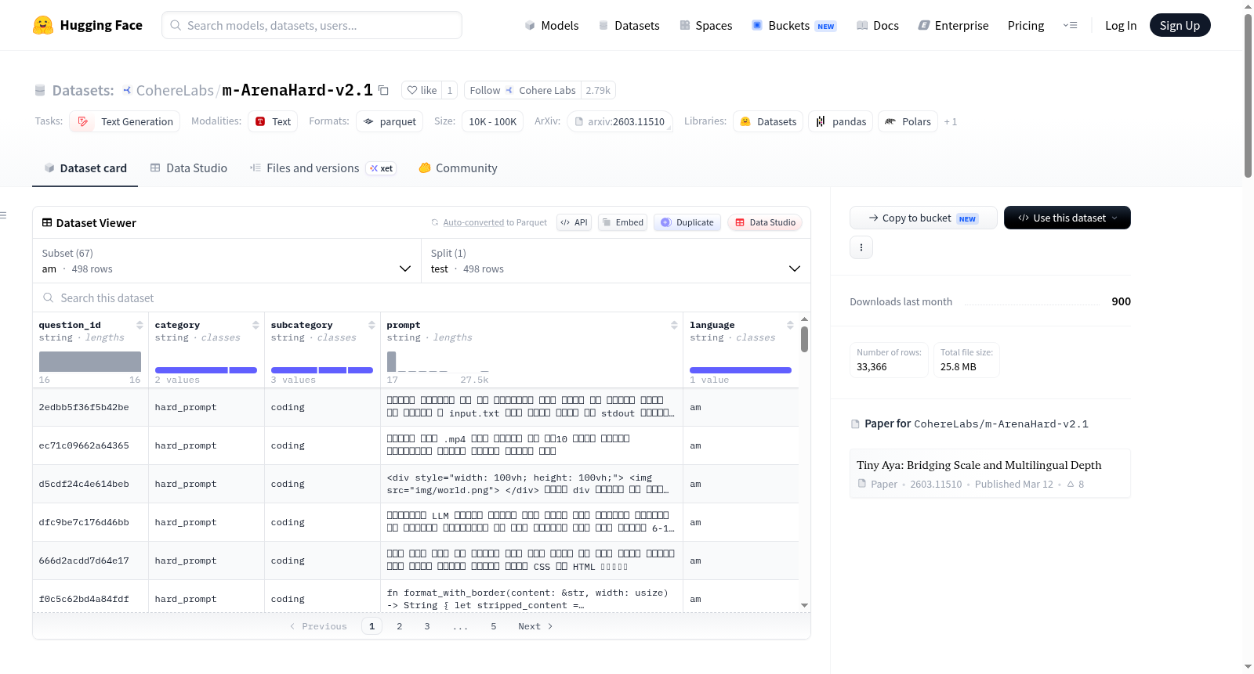Go to Datasets in the navbar
1254x674 pixels.
click(x=629, y=25)
